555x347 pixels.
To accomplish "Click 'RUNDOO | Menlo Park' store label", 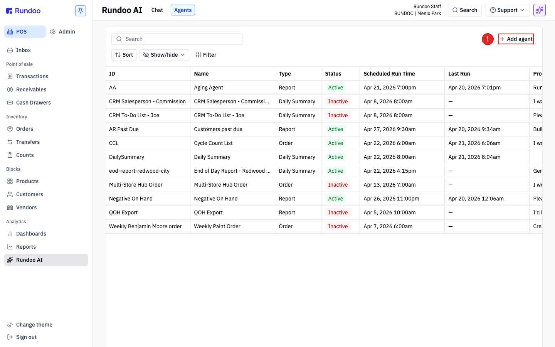I will click(417, 13).
